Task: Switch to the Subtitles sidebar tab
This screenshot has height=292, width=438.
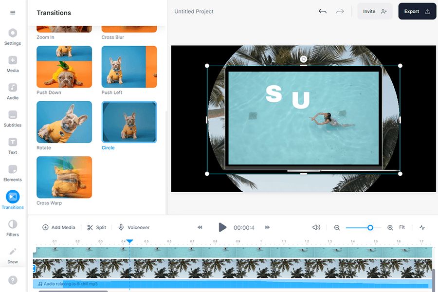Action: point(13,118)
